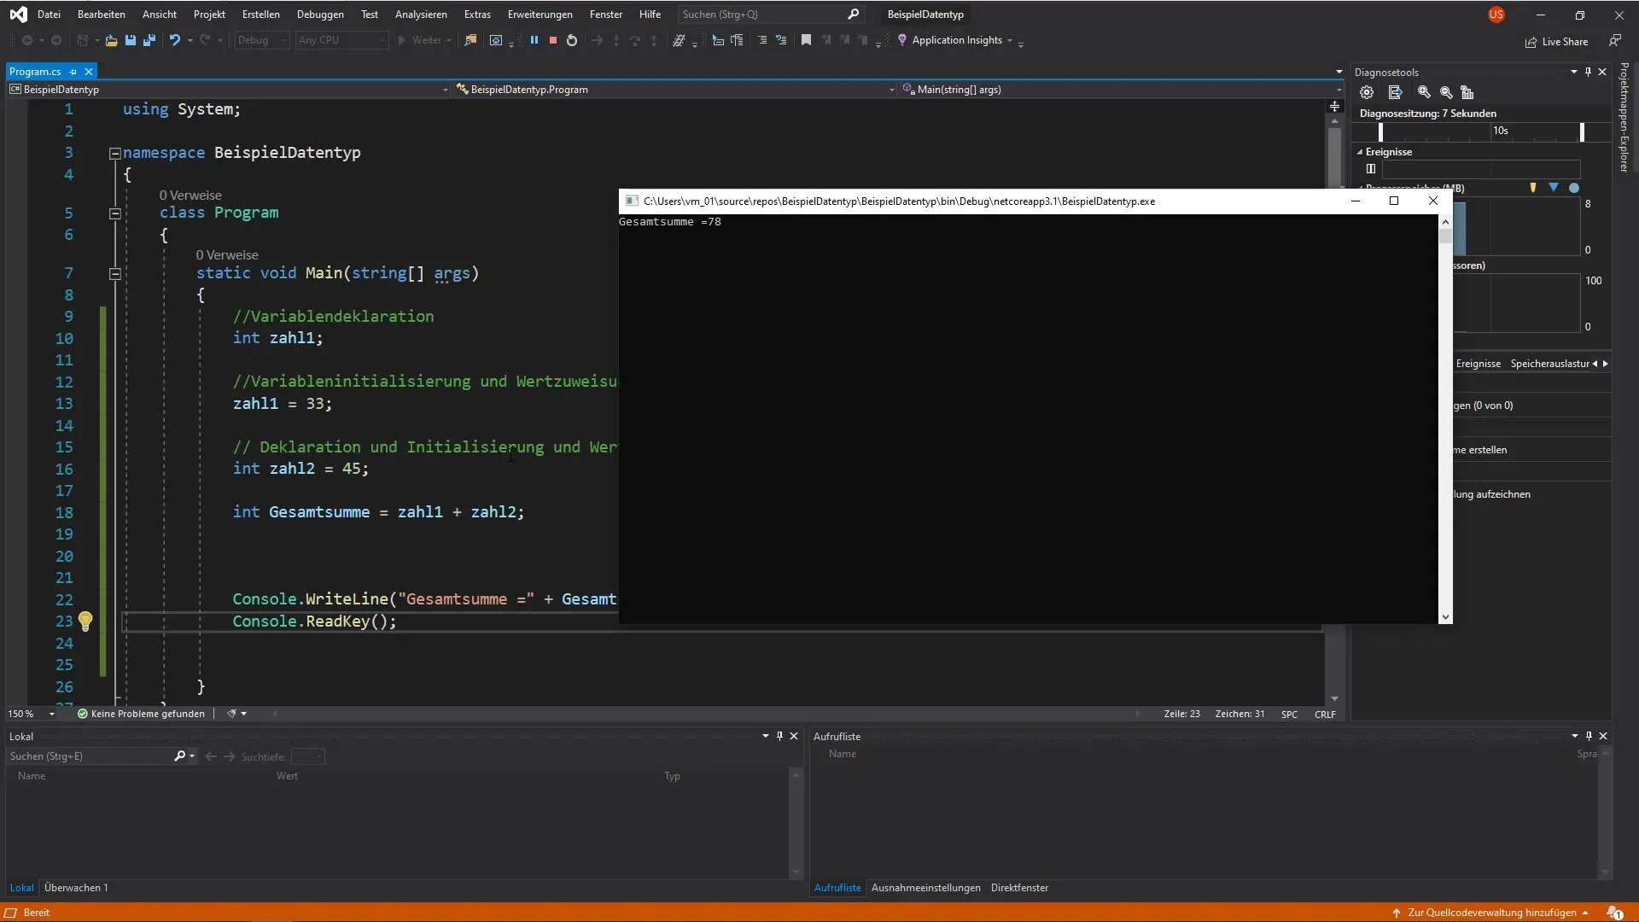Collapse the Main method block
The width and height of the screenshot is (1639, 922).
click(114, 274)
